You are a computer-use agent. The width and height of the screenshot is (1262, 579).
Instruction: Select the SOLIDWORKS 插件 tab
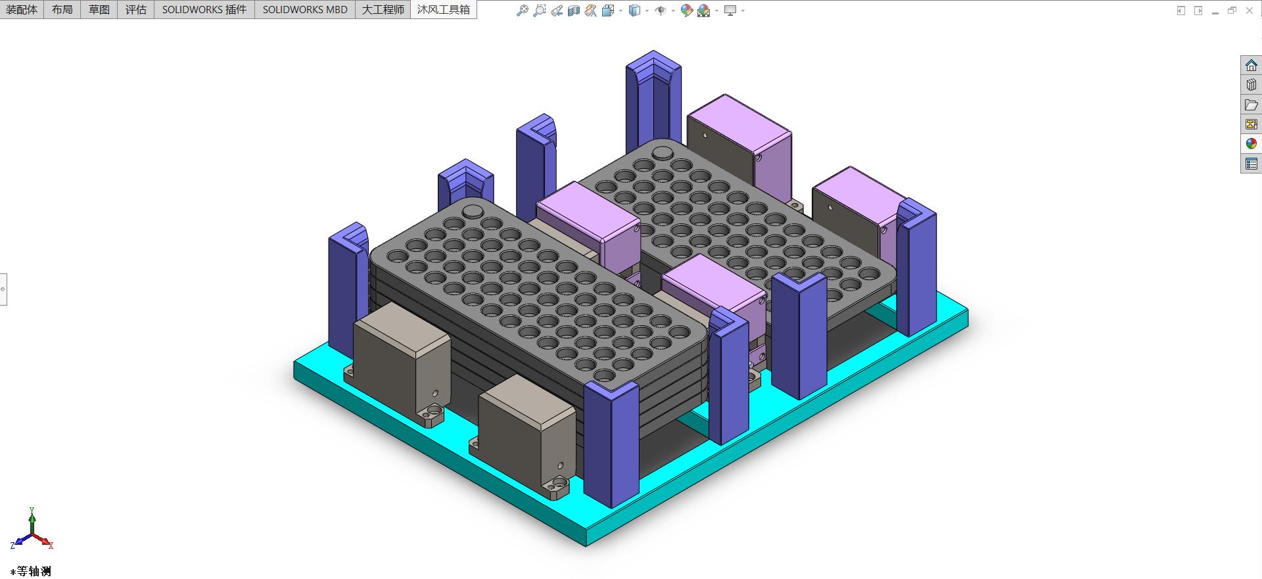point(204,9)
